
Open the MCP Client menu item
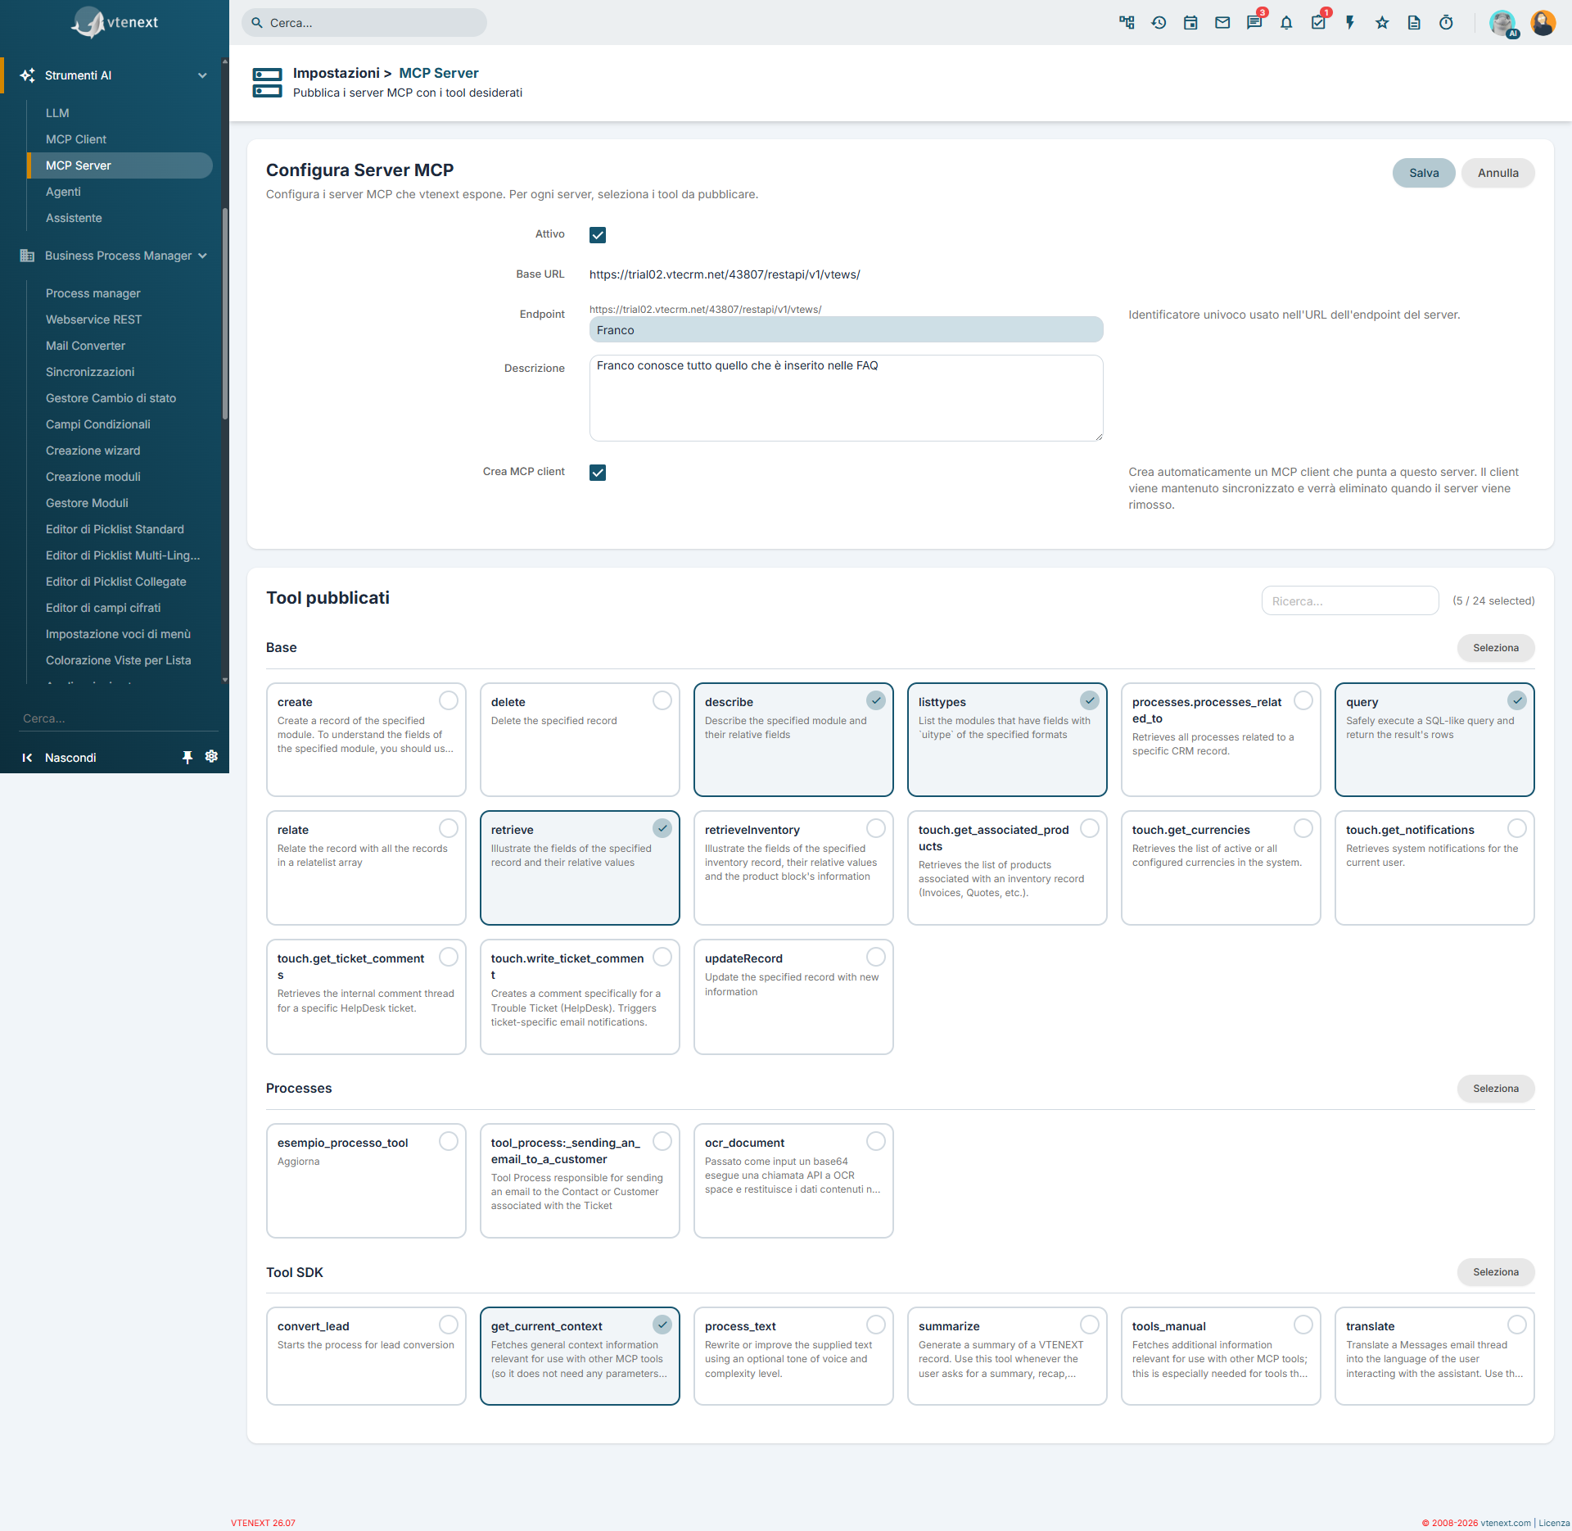pos(76,139)
